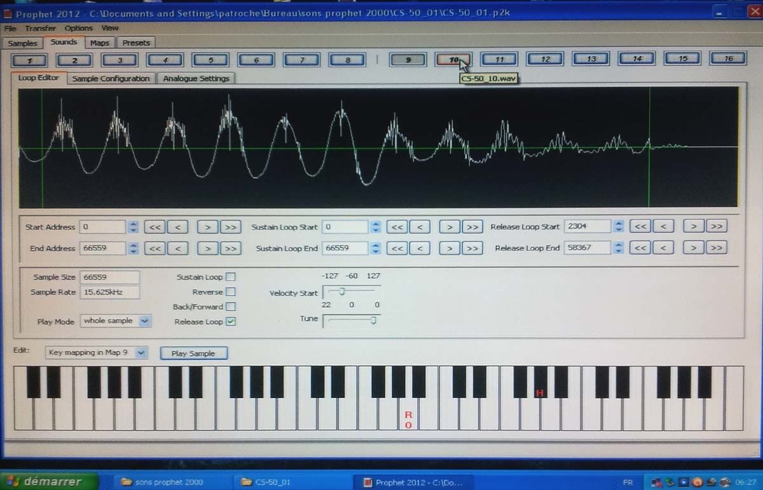The image size is (763, 490).
Task: Click the Release Loop End spinner
Action: point(619,248)
